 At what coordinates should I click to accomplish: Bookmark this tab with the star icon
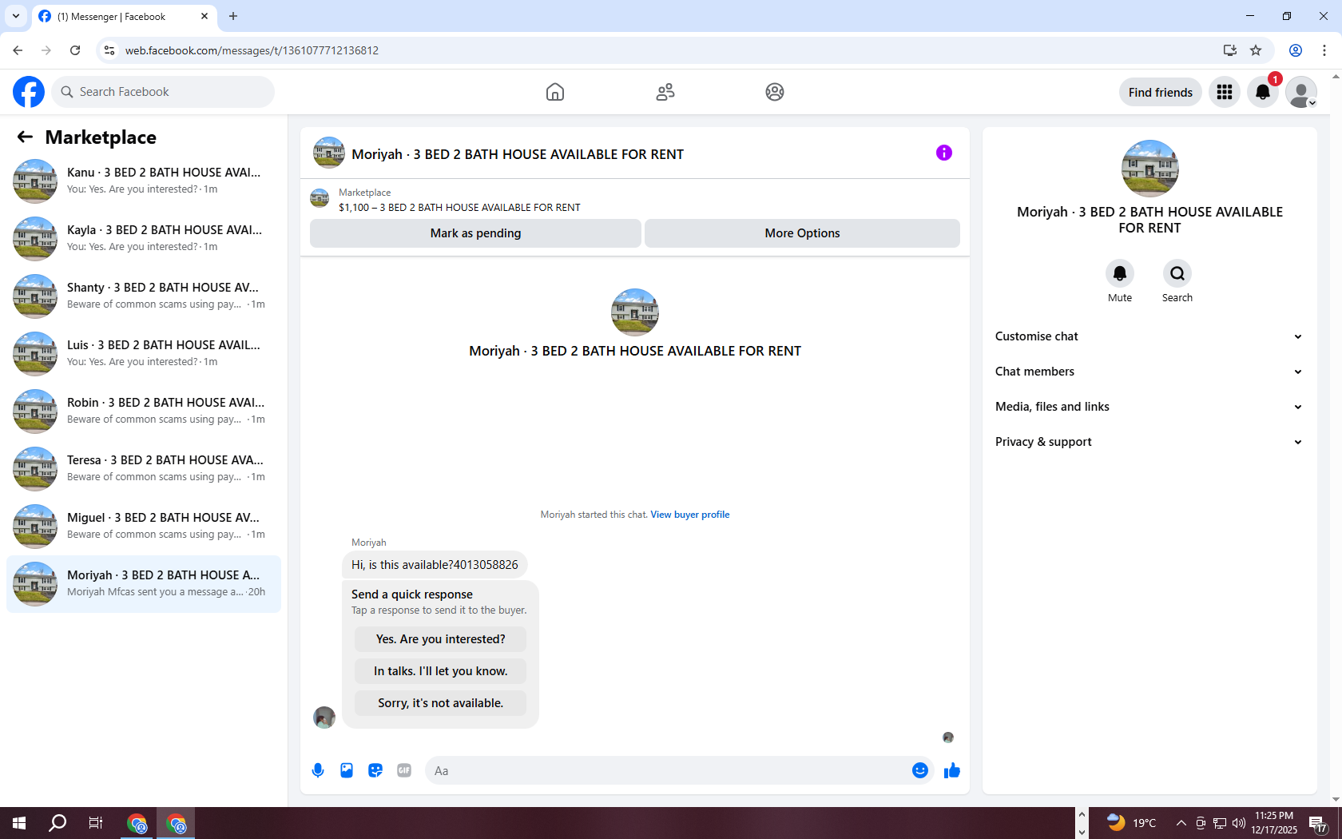point(1256,50)
